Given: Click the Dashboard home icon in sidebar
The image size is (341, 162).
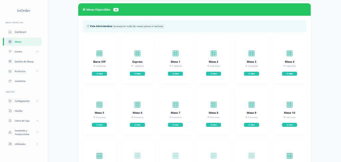Looking at the screenshot, I should click(10, 32).
